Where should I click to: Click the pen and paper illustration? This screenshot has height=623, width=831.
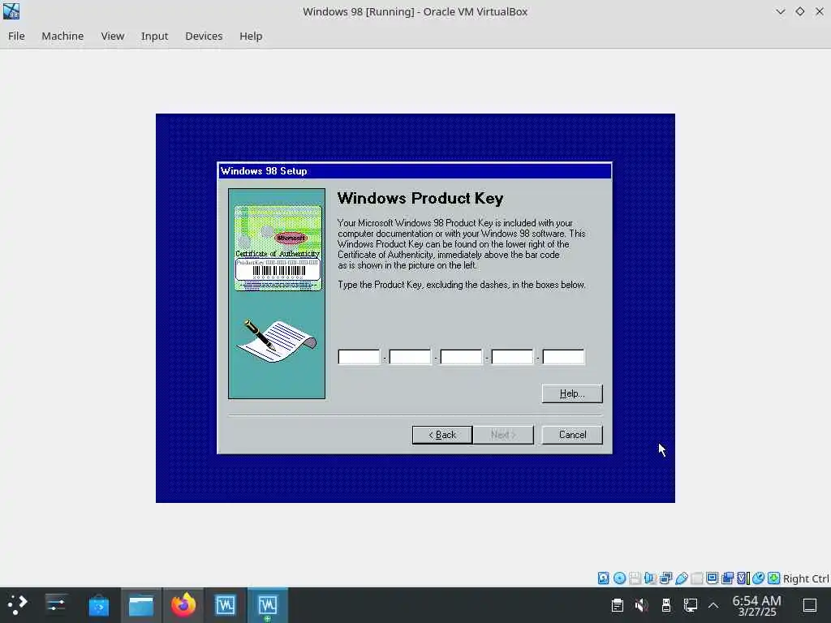coord(277,341)
